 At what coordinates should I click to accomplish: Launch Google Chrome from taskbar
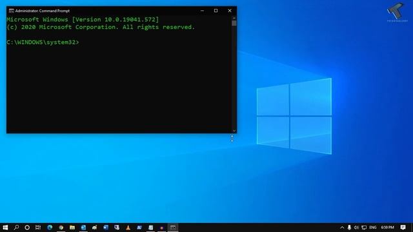point(61,227)
